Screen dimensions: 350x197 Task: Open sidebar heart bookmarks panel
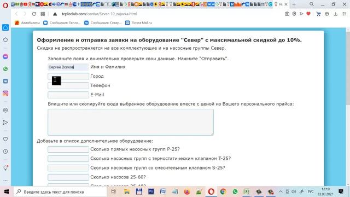pyautogui.click(x=5, y=139)
